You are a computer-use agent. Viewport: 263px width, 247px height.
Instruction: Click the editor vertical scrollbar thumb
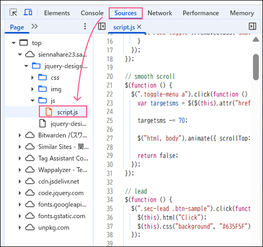click(256, 67)
